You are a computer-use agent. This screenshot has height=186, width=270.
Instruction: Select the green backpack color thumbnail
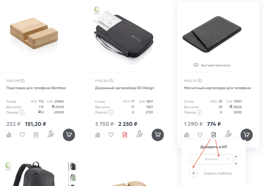[73, 178]
